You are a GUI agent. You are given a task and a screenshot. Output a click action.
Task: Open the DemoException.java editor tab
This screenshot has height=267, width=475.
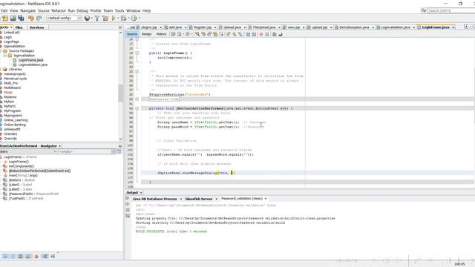(354, 27)
